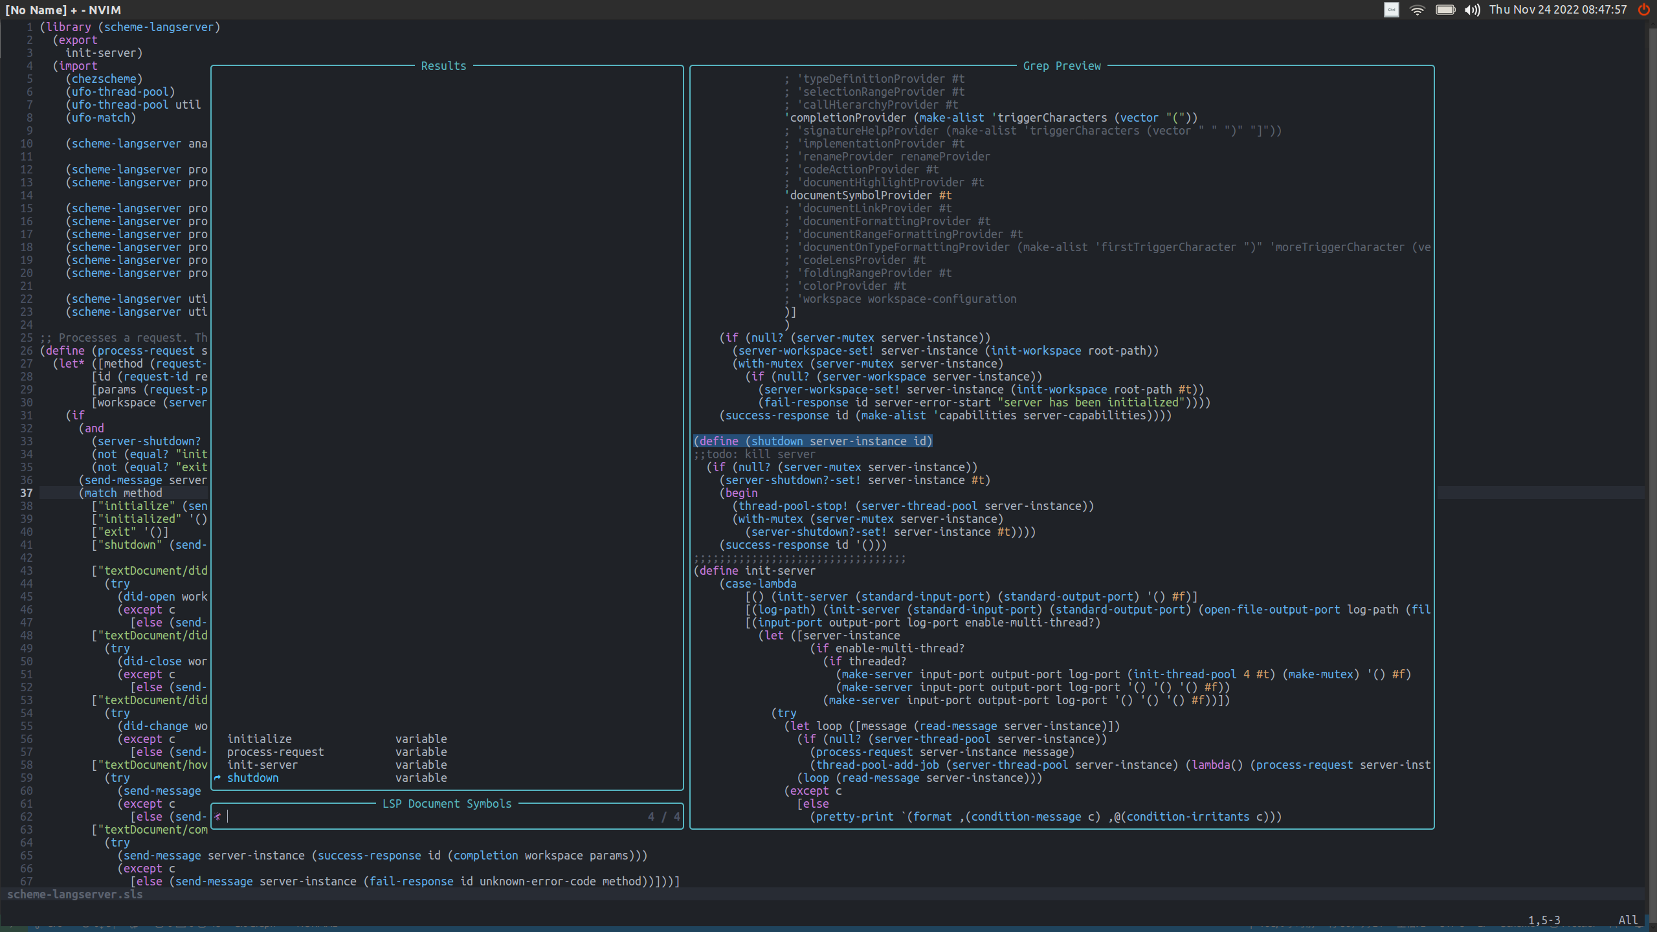Image resolution: width=1657 pixels, height=932 pixels.
Task: Click the selection arrow beside shutdown
Action: pyautogui.click(x=217, y=778)
